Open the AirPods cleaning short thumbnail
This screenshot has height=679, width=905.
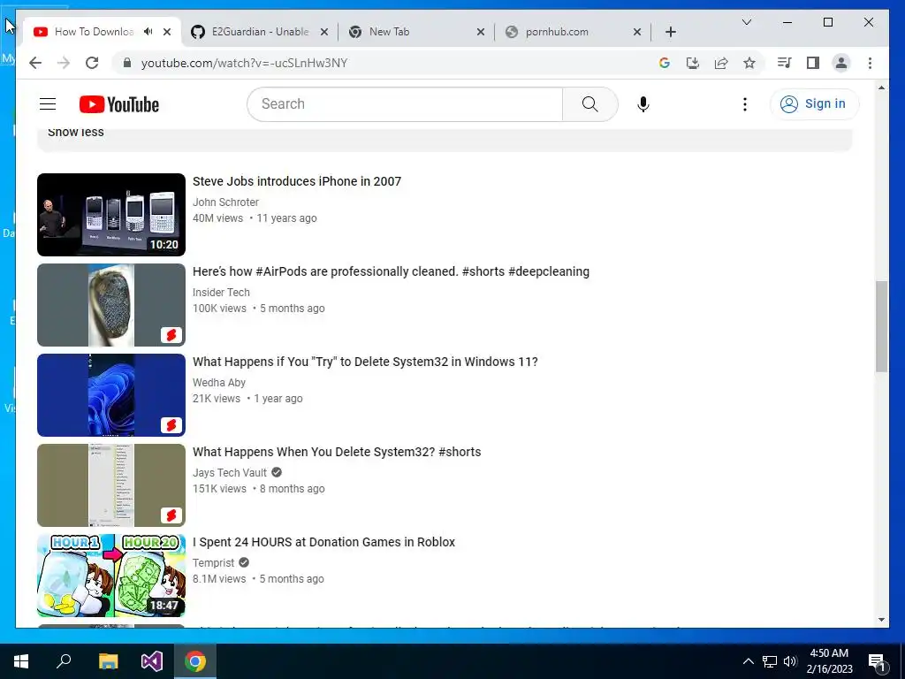(x=111, y=305)
